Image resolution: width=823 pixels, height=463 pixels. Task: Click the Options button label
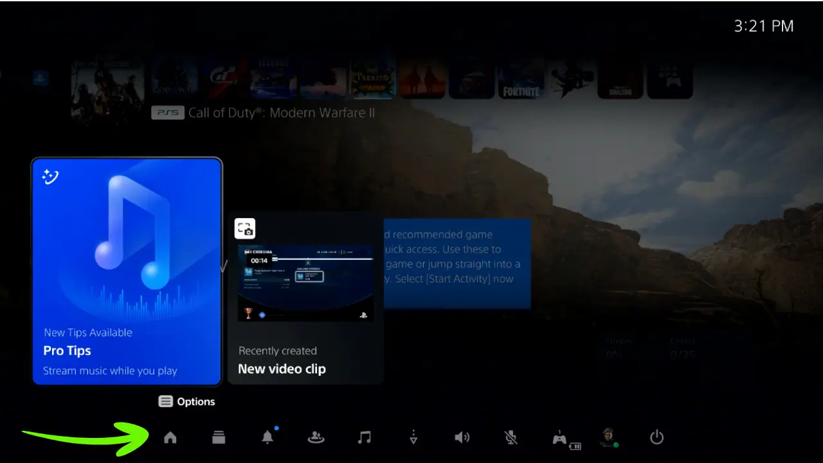click(187, 402)
